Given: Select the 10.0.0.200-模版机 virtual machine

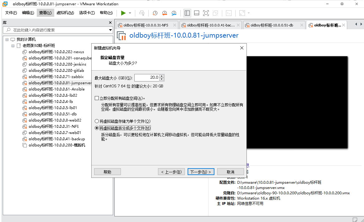Looking at the screenshot, I should [x=57, y=145].
